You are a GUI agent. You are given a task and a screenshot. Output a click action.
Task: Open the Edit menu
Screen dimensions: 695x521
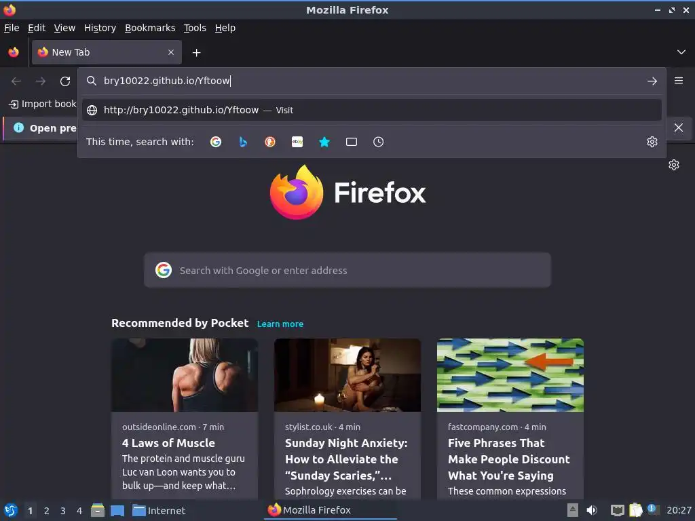coord(37,28)
